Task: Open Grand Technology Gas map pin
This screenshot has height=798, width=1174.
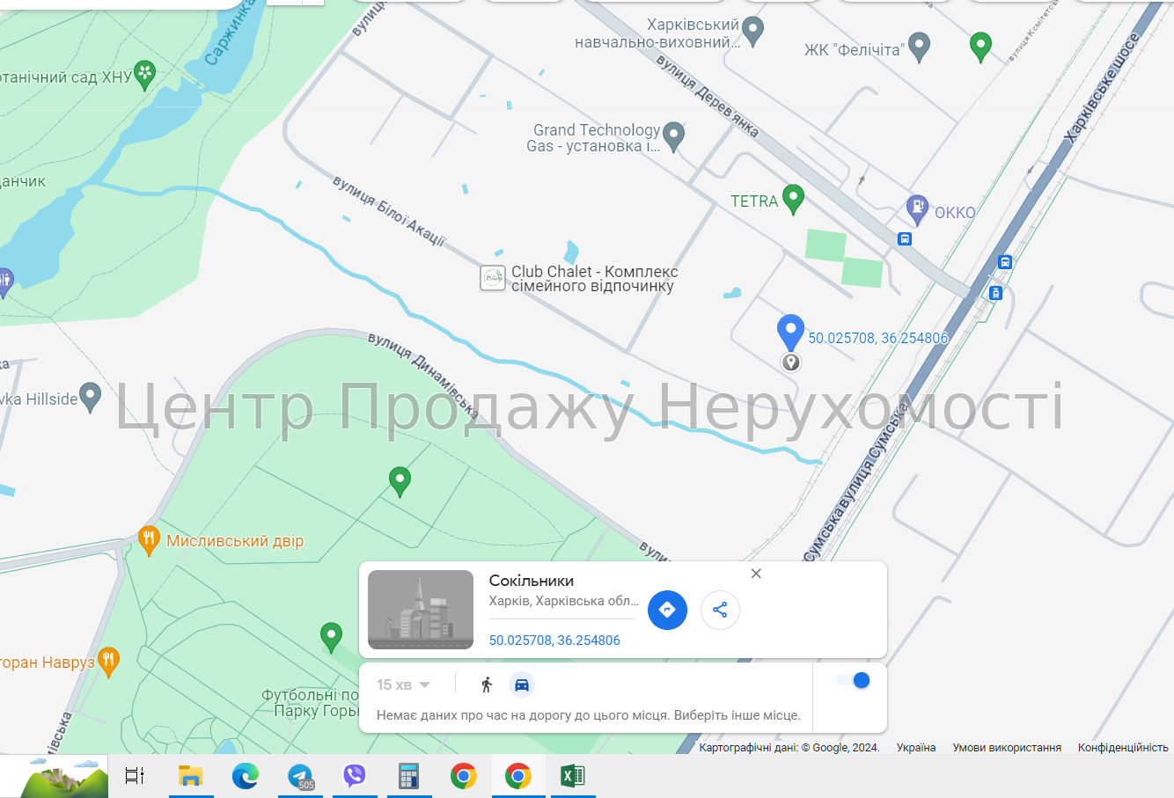Action: (x=673, y=136)
